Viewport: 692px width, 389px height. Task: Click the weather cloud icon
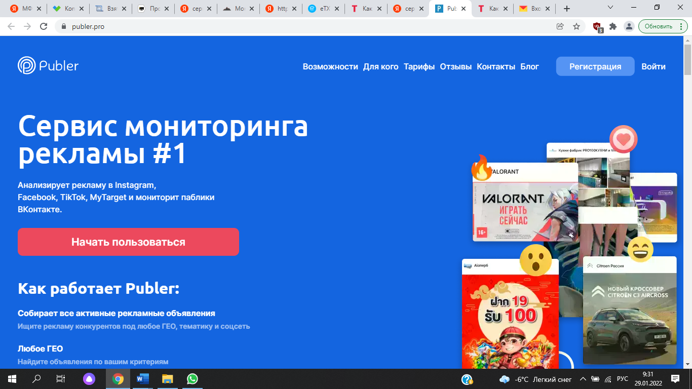(505, 379)
